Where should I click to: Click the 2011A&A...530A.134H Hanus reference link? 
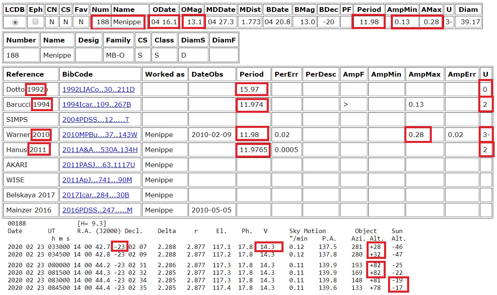[100, 150]
